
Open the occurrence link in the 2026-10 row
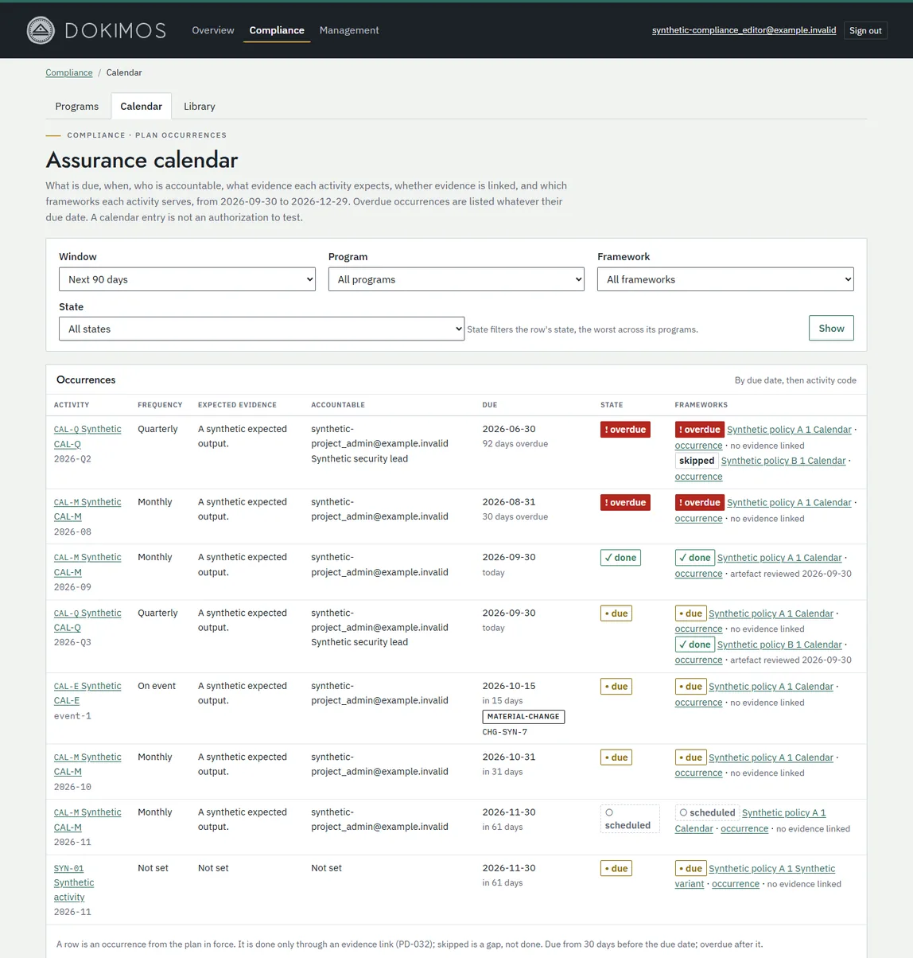(x=698, y=773)
